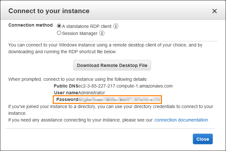Click the Download Remote Desktop File button
This screenshot has height=151, width=226.
coord(112,65)
